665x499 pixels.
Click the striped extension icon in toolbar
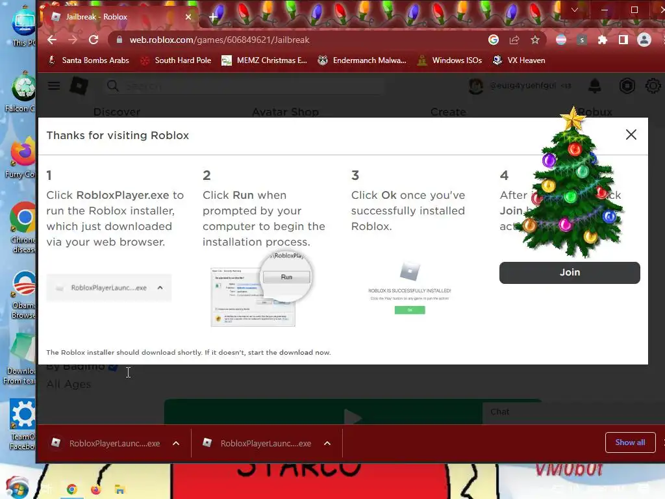(560, 40)
